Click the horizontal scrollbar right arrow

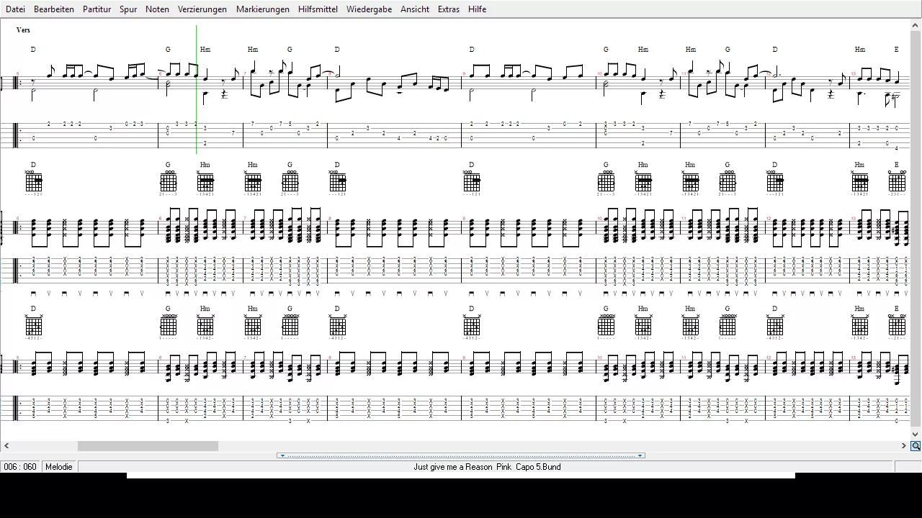904,446
